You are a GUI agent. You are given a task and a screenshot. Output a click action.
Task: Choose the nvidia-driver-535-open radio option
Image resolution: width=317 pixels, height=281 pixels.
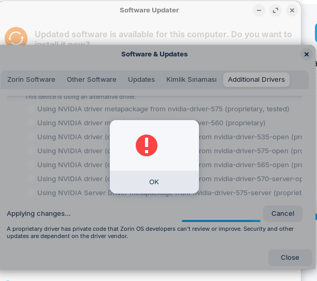tap(31, 137)
